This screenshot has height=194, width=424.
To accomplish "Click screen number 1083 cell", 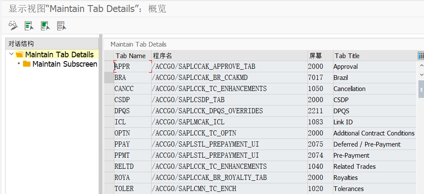I will point(320,122).
